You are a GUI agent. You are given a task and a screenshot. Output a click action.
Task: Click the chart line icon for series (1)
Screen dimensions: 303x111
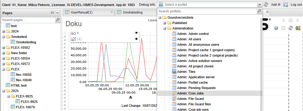(x=74, y=39)
